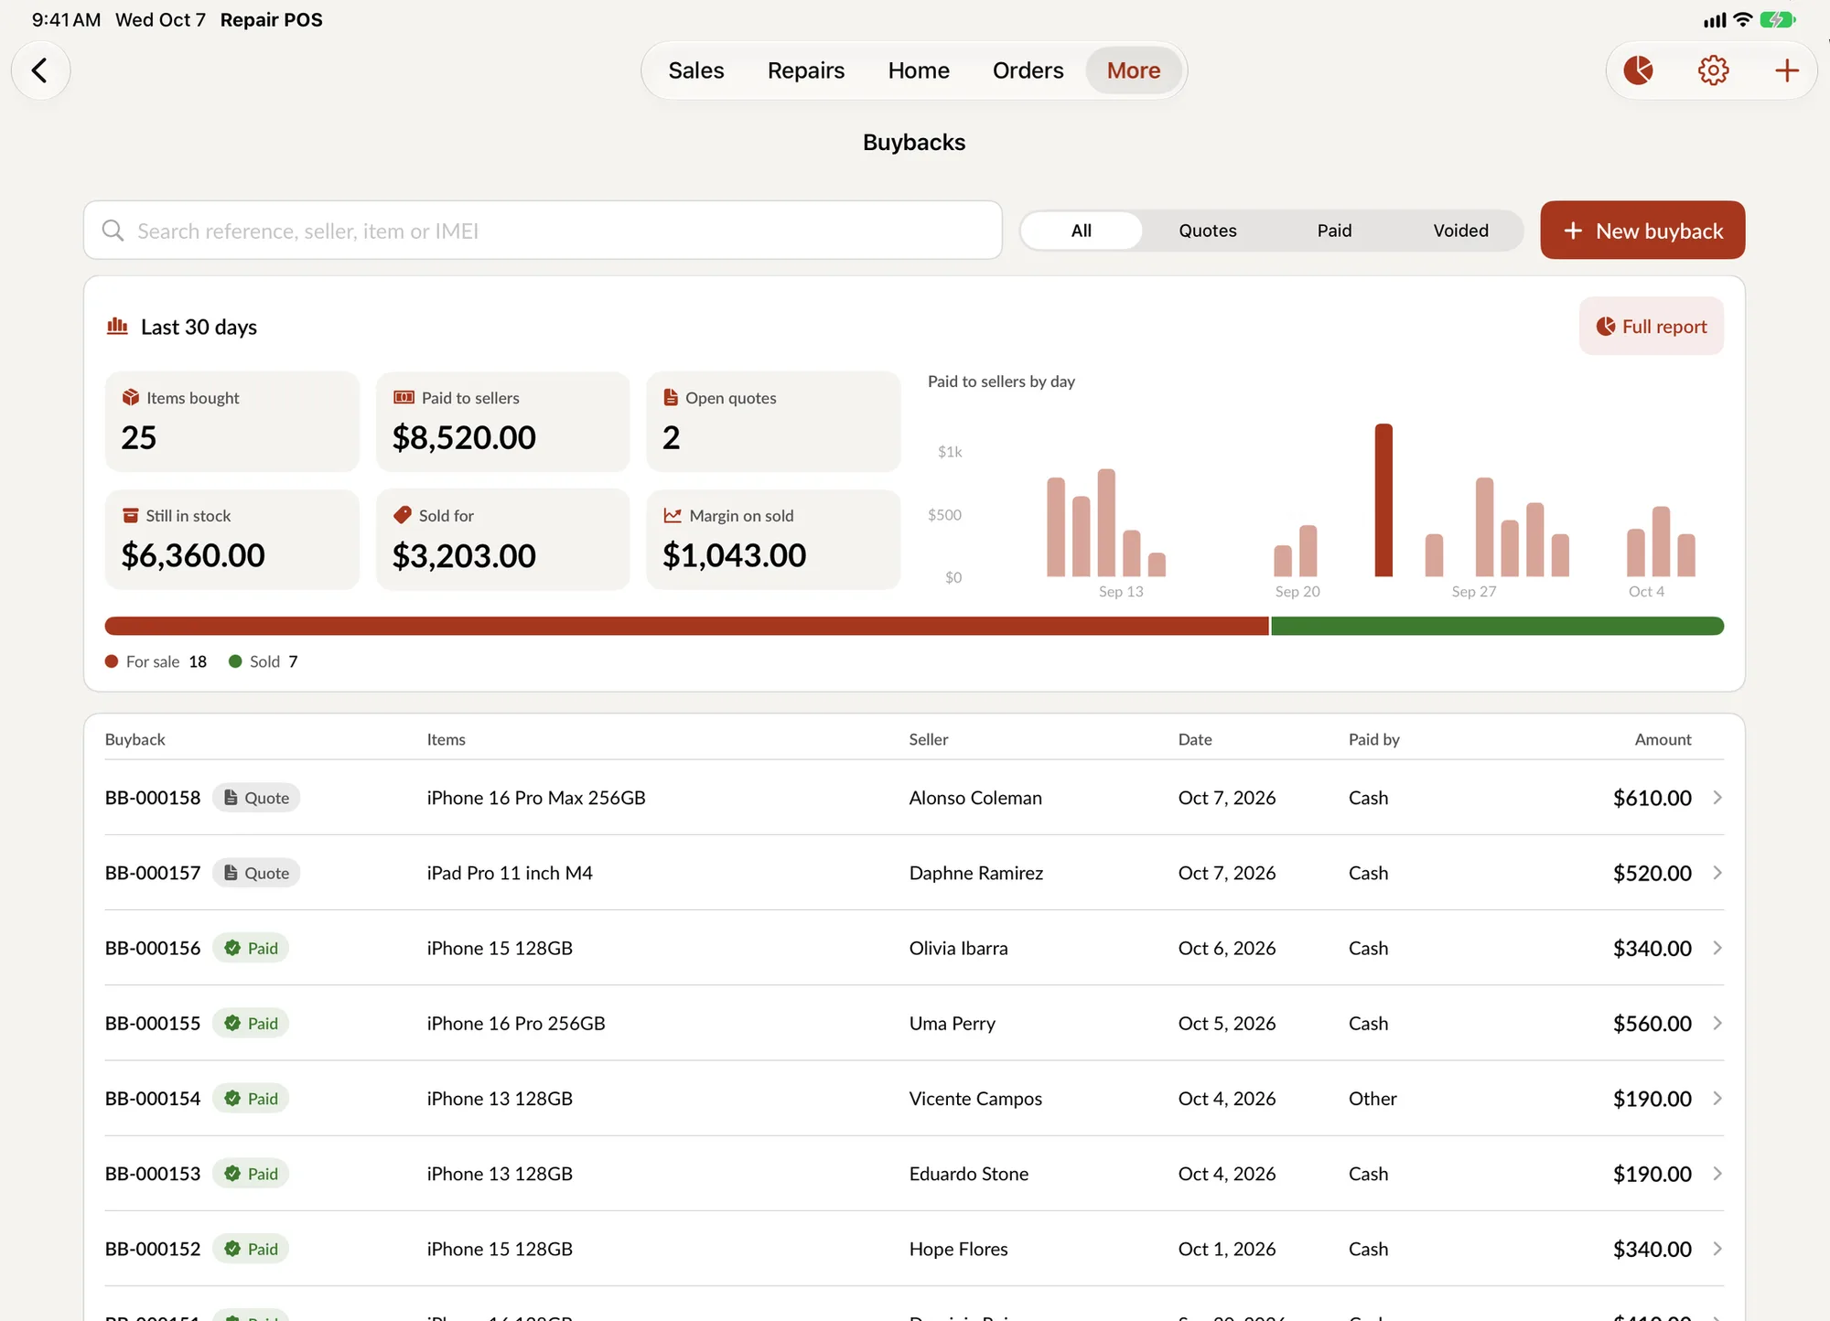Open buyback BB-000152 reference

pyautogui.click(x=153, y=1248)
